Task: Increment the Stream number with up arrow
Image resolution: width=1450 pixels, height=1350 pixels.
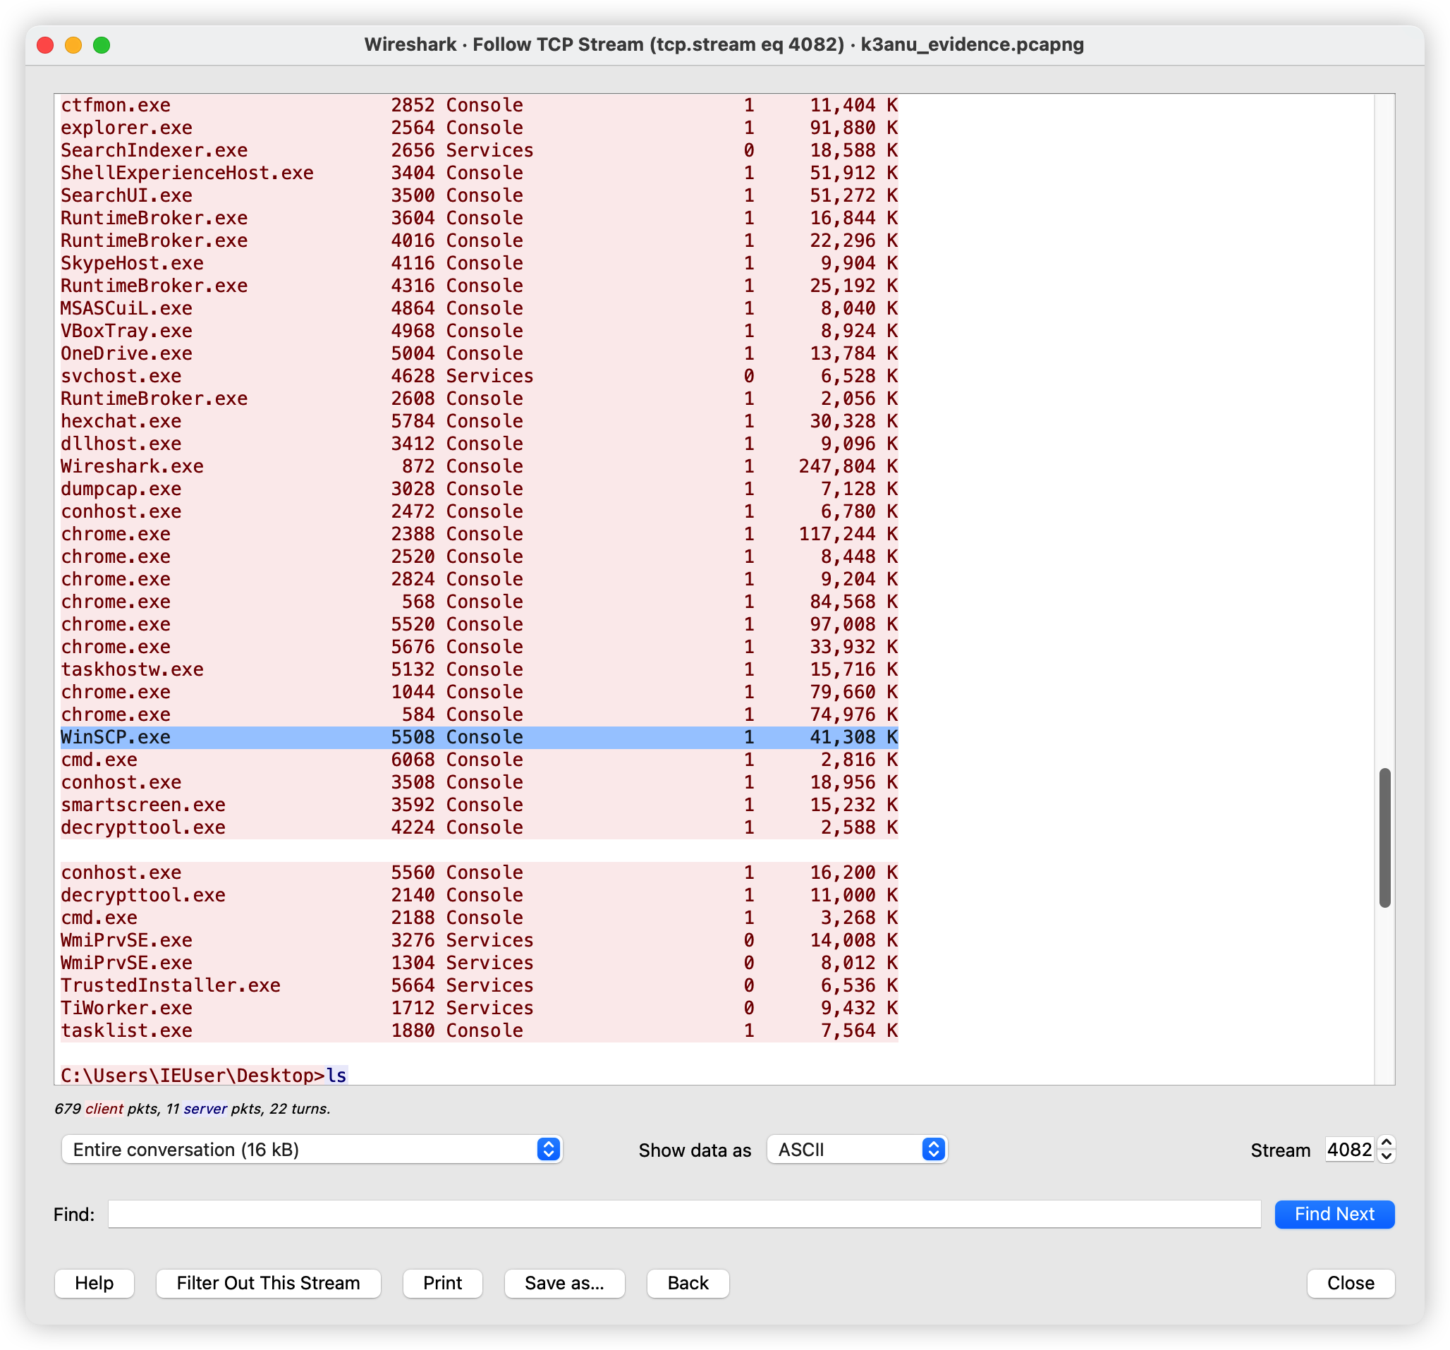Action: point(1387,1143)
